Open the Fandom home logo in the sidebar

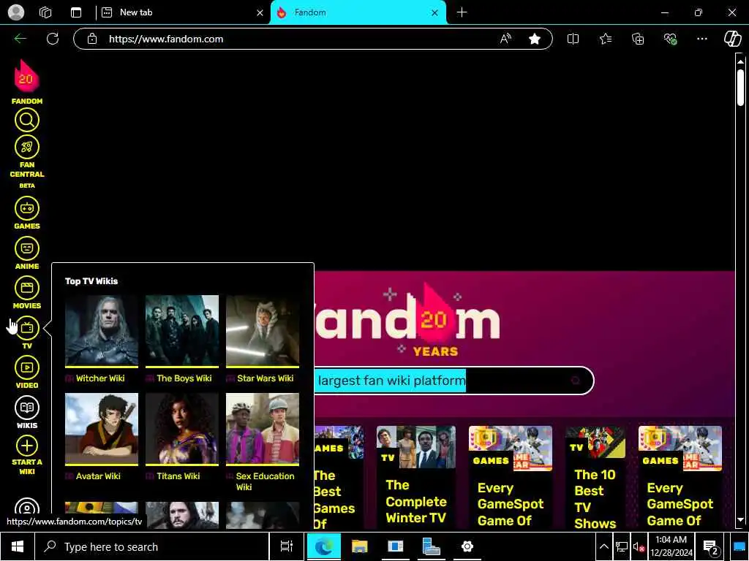26,81
